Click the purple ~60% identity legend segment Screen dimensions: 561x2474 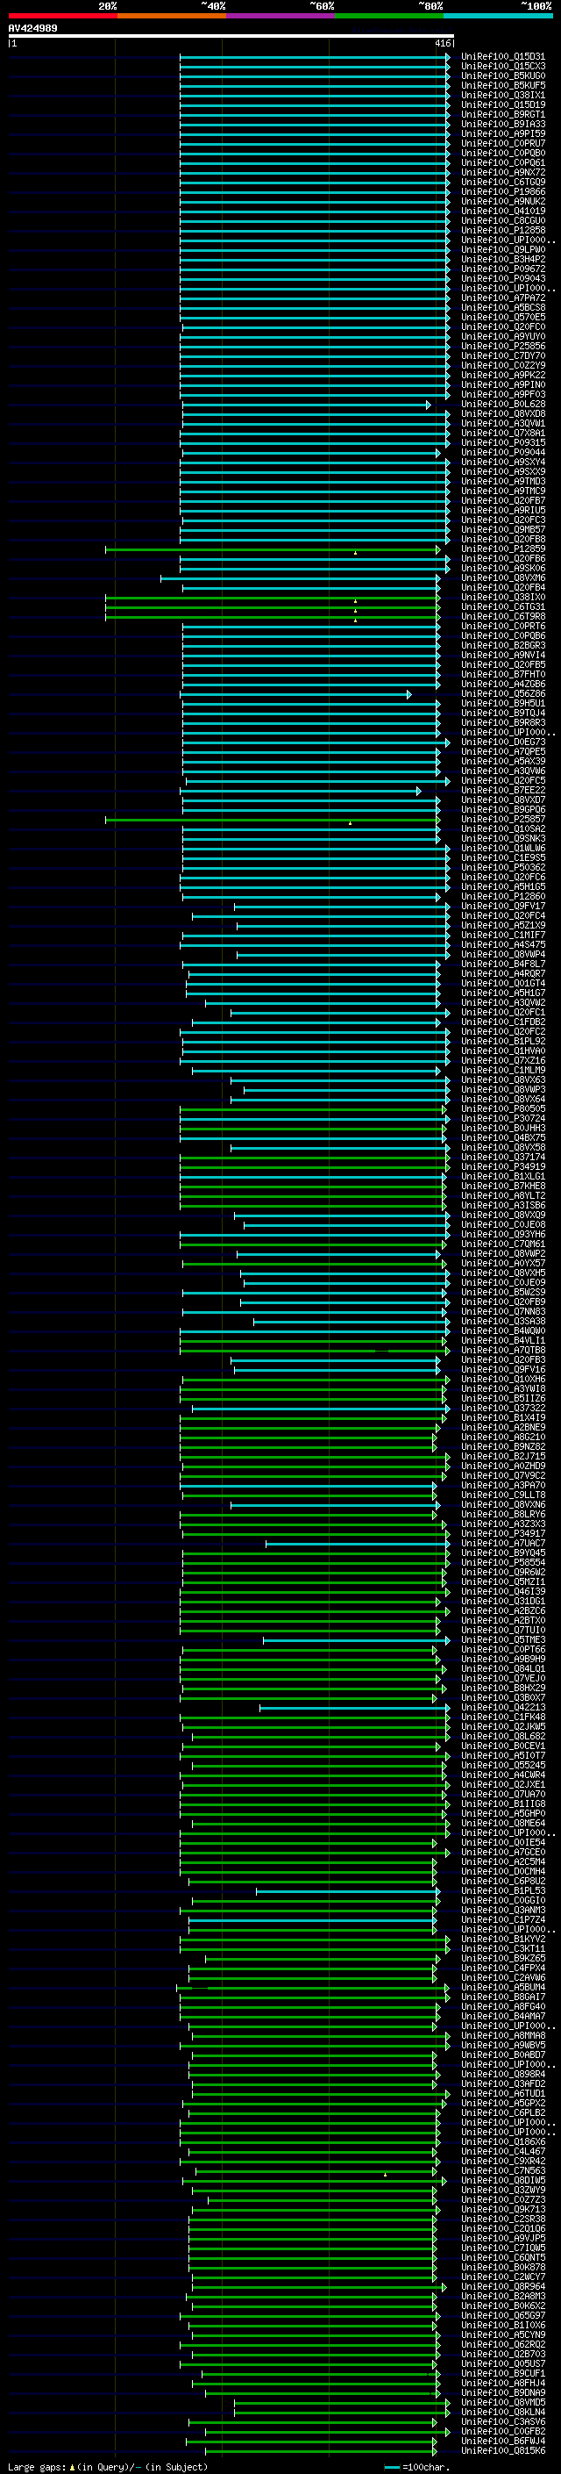point(280,16)
